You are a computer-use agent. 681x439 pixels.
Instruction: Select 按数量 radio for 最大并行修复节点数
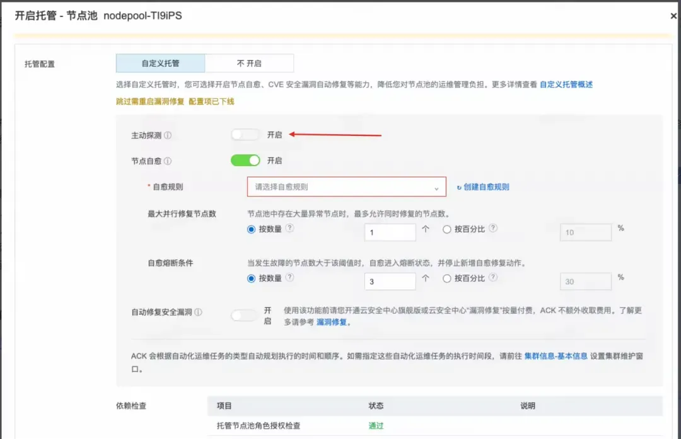pyautogui.click(x=251, y=229)
